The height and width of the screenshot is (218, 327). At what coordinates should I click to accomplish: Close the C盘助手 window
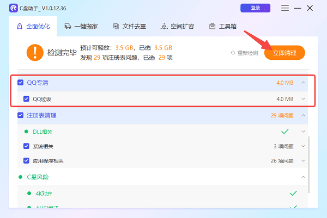point(310,8)
